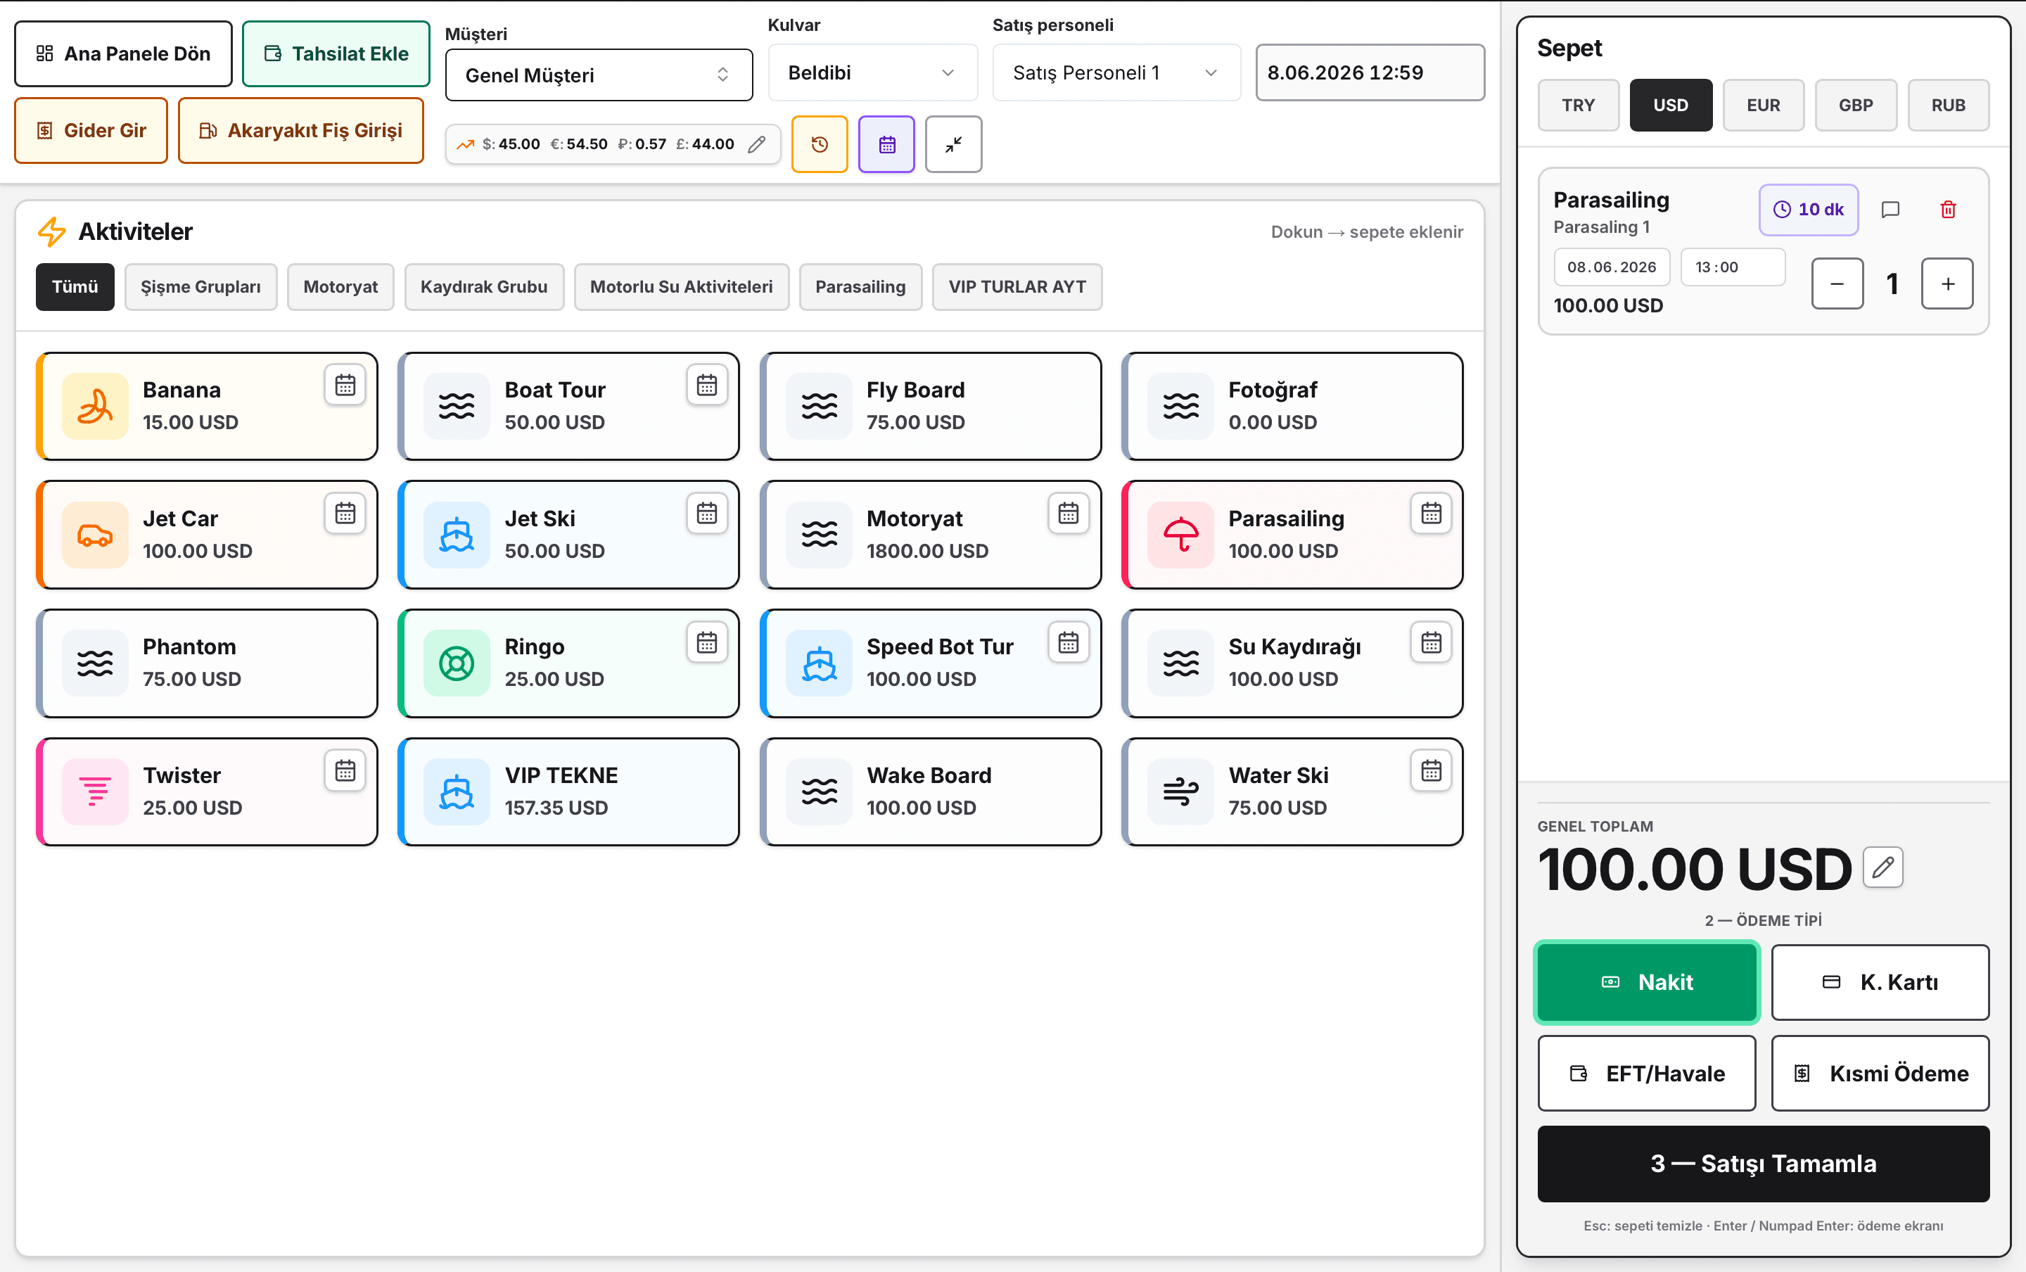The image size is (2026, 1272).
Task: Open calendar on the Speed Bot Tur card
Action: point(1068,643)
